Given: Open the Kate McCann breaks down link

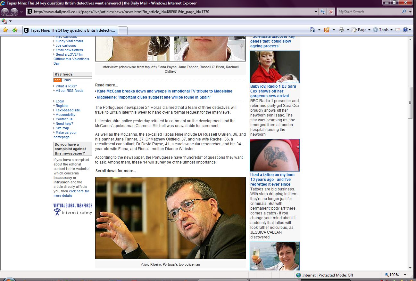Looking at the screenshot, I should (x=165, y=91).
